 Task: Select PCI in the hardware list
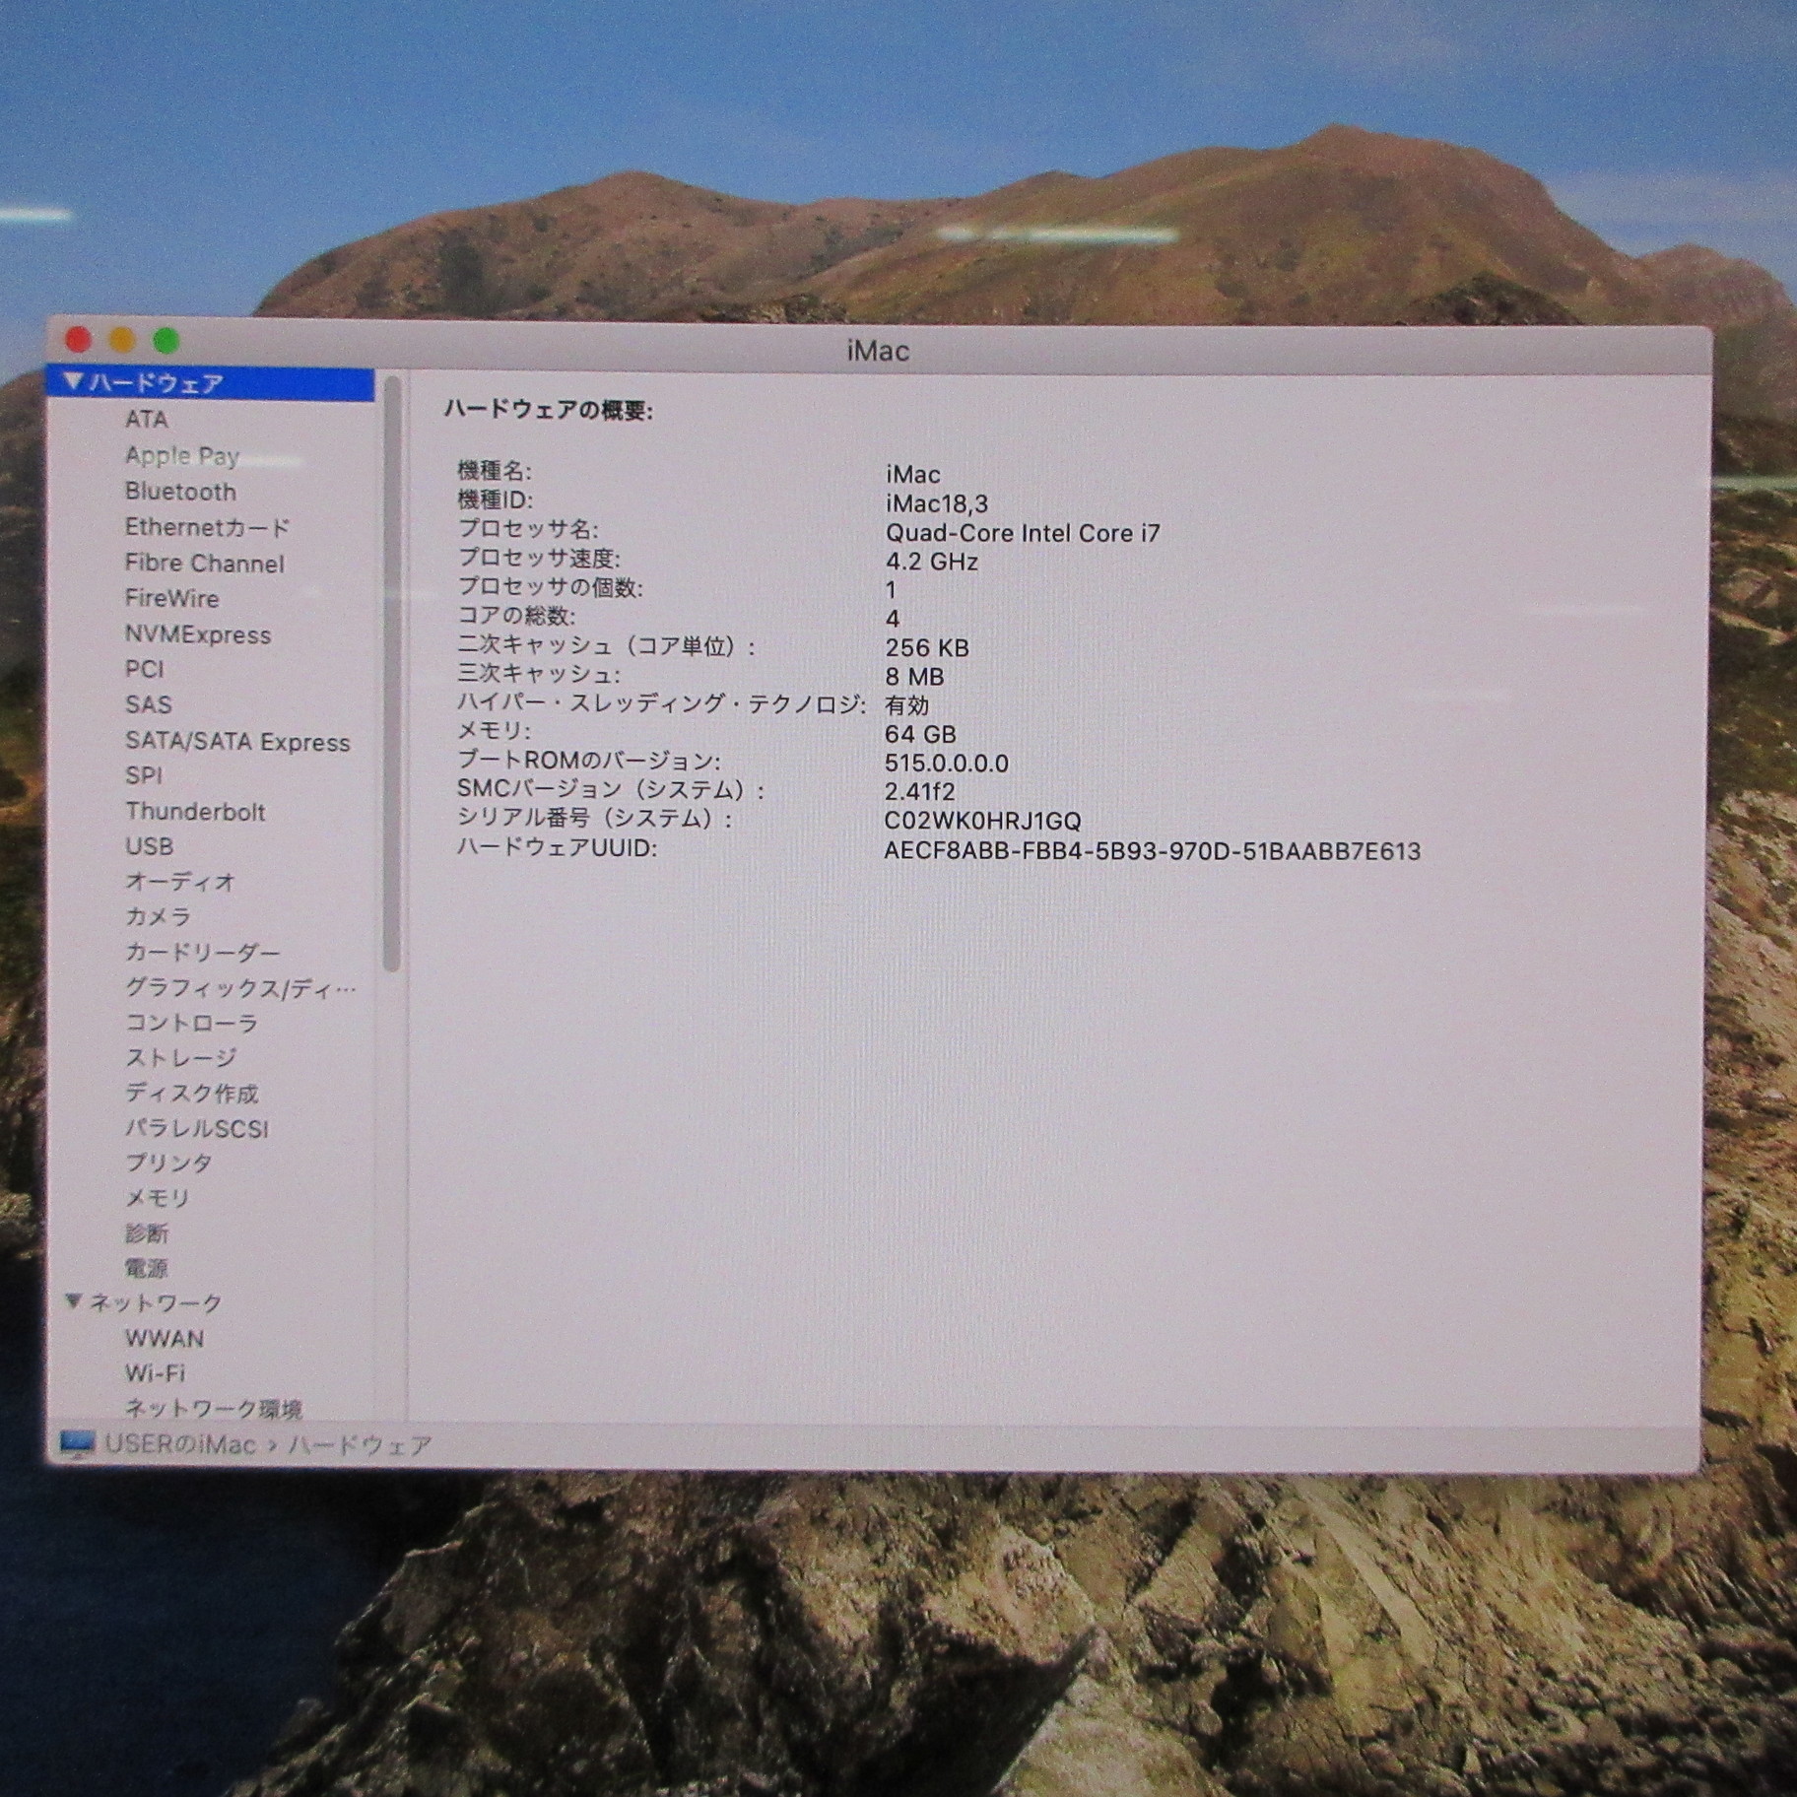[x=144, y=669]
